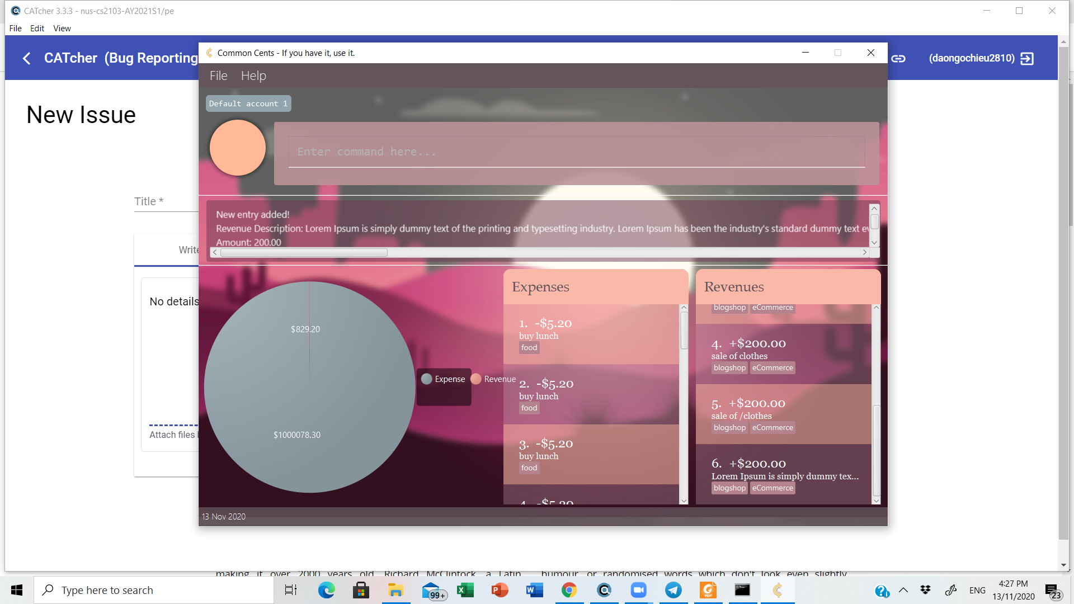1074x604 pixels.
Task: Open Telegram from the taskbar
Action: 673,590
